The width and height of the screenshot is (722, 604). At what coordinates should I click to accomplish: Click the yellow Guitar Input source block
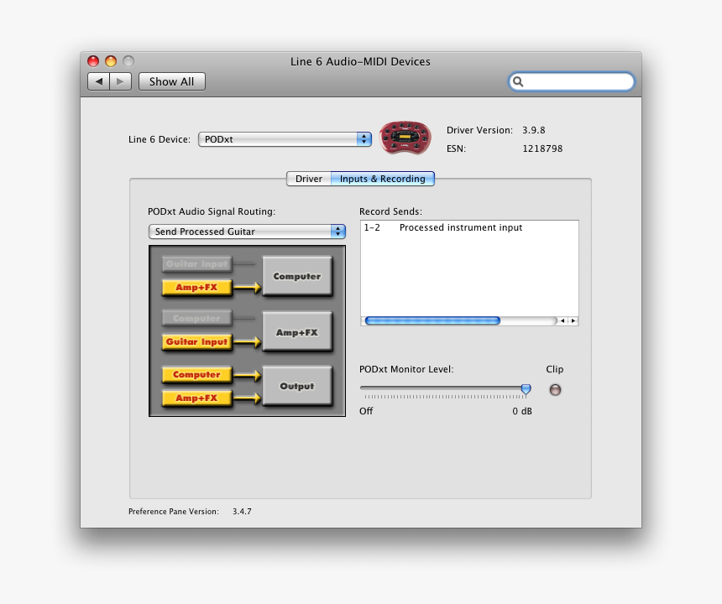pos(196,341)
